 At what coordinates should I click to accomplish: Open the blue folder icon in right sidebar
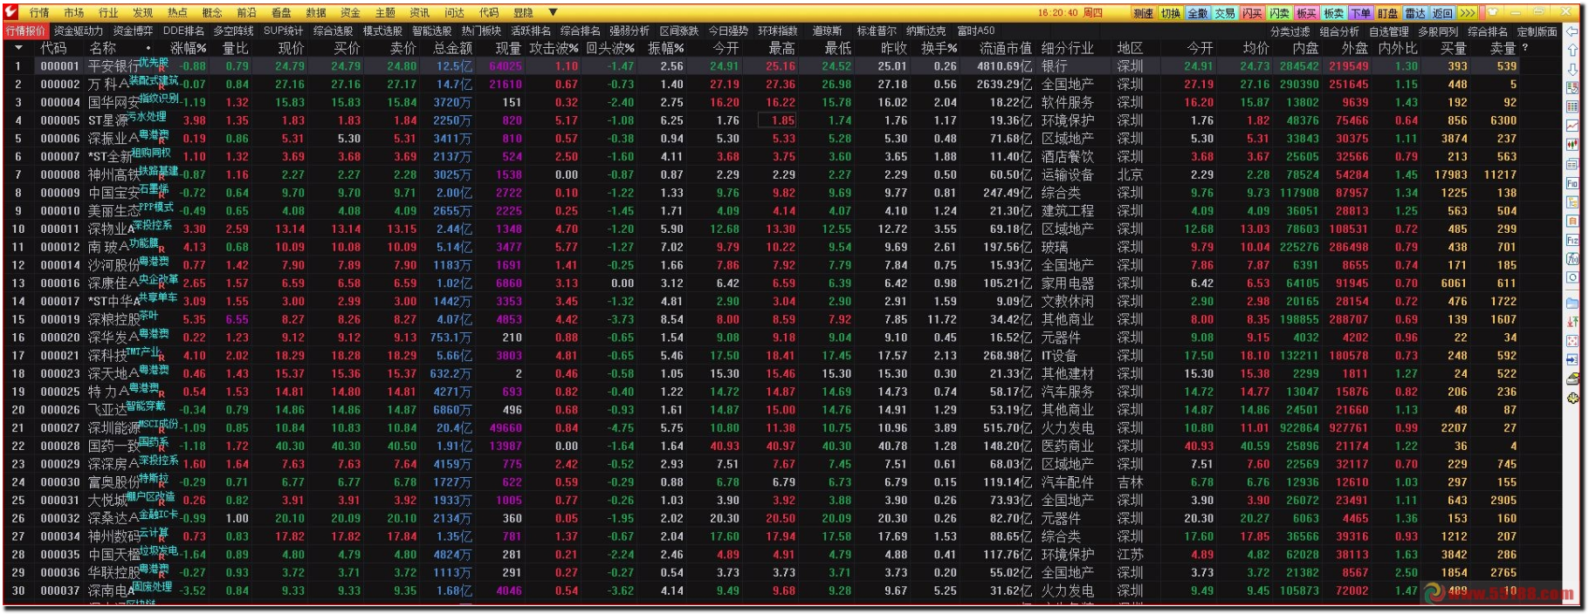point(1572,303)
